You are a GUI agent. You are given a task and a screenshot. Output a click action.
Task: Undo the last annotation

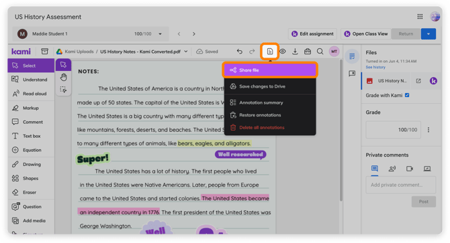pyautogui.click(x=240, y=52)
